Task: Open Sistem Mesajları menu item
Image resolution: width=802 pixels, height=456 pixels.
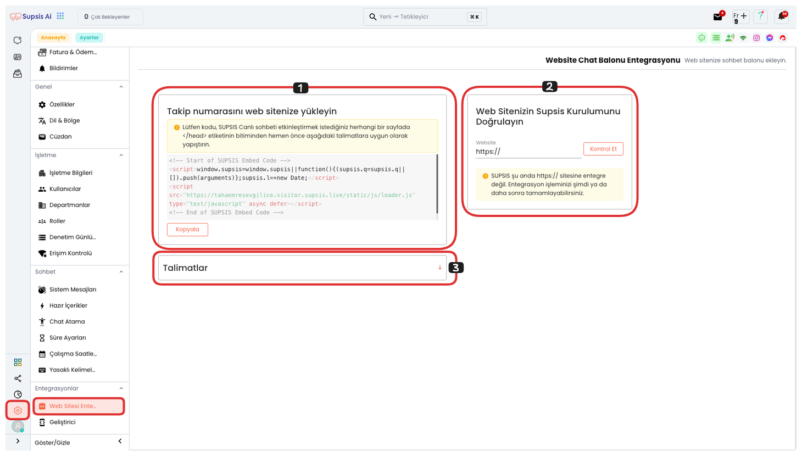Action: [x=80, y=290]
